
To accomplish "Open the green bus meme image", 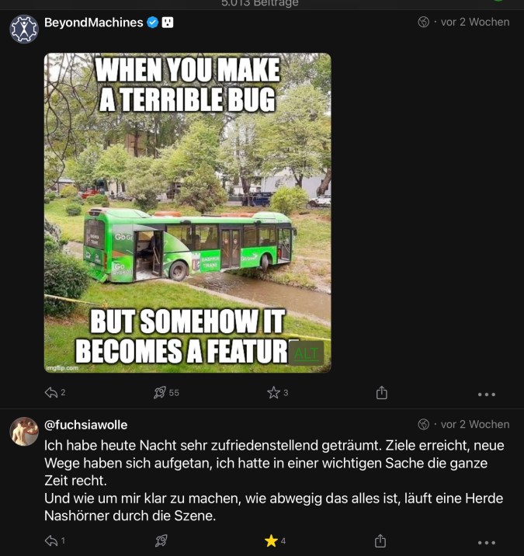I will click(x=187, y=210).
